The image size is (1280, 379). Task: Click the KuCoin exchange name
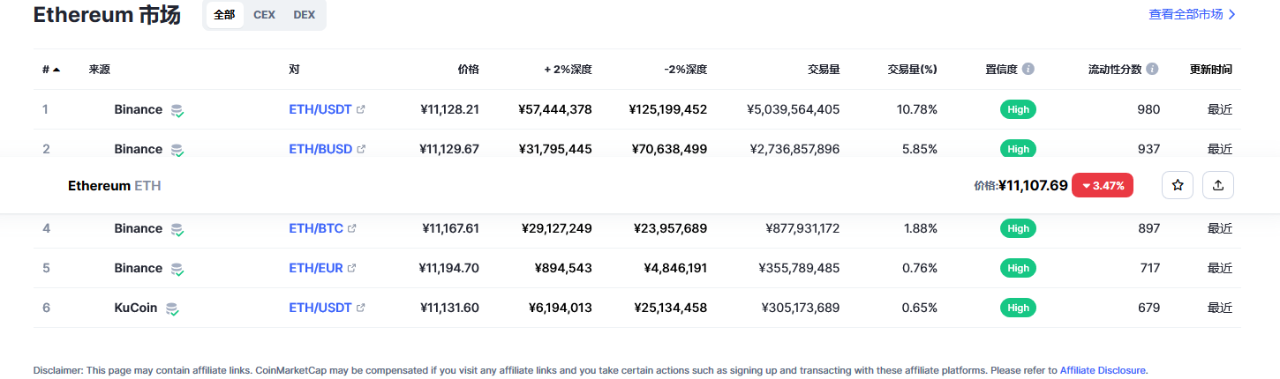point(136,308)
